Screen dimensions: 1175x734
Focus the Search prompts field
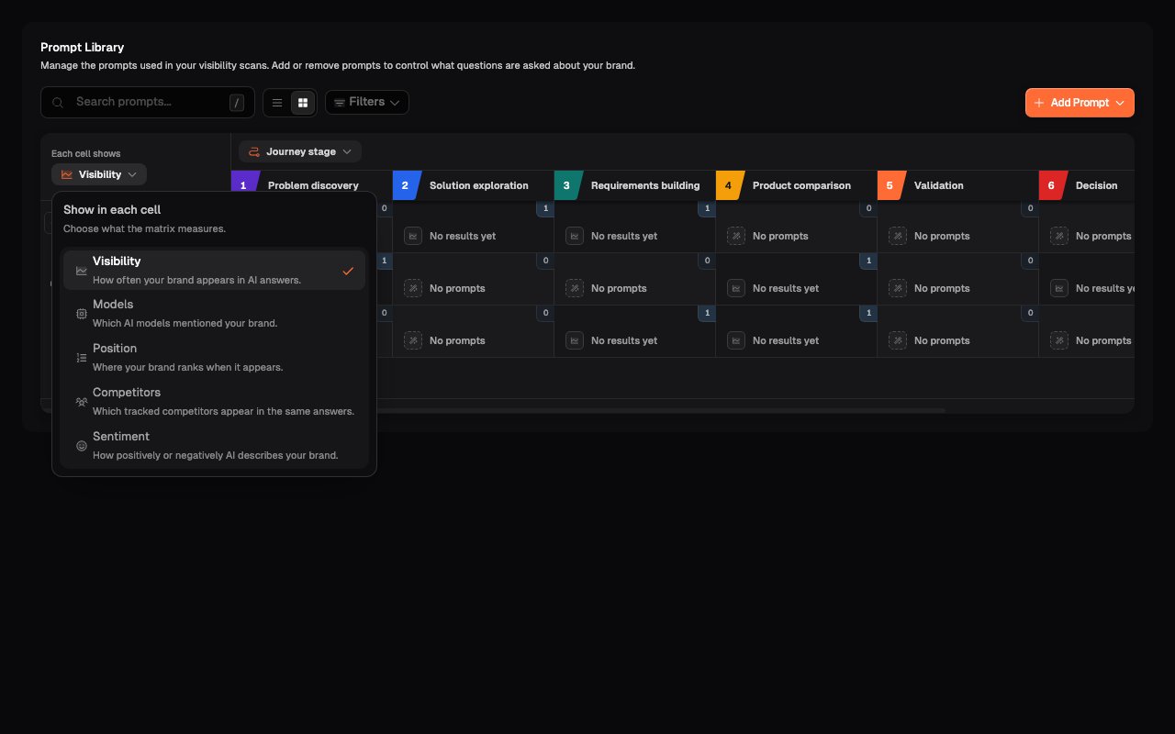148,102
